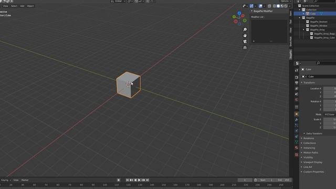Viewport: 336px width, 189px height.
Task: Click the Cube mesh icon in Outliner
Action: click(x=308, y=14)
